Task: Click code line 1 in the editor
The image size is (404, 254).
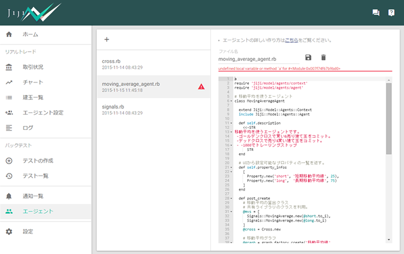Action: coord(309,79)
